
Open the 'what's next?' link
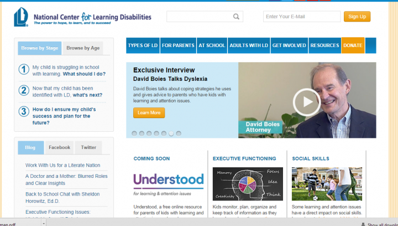(x=87, y=95)
